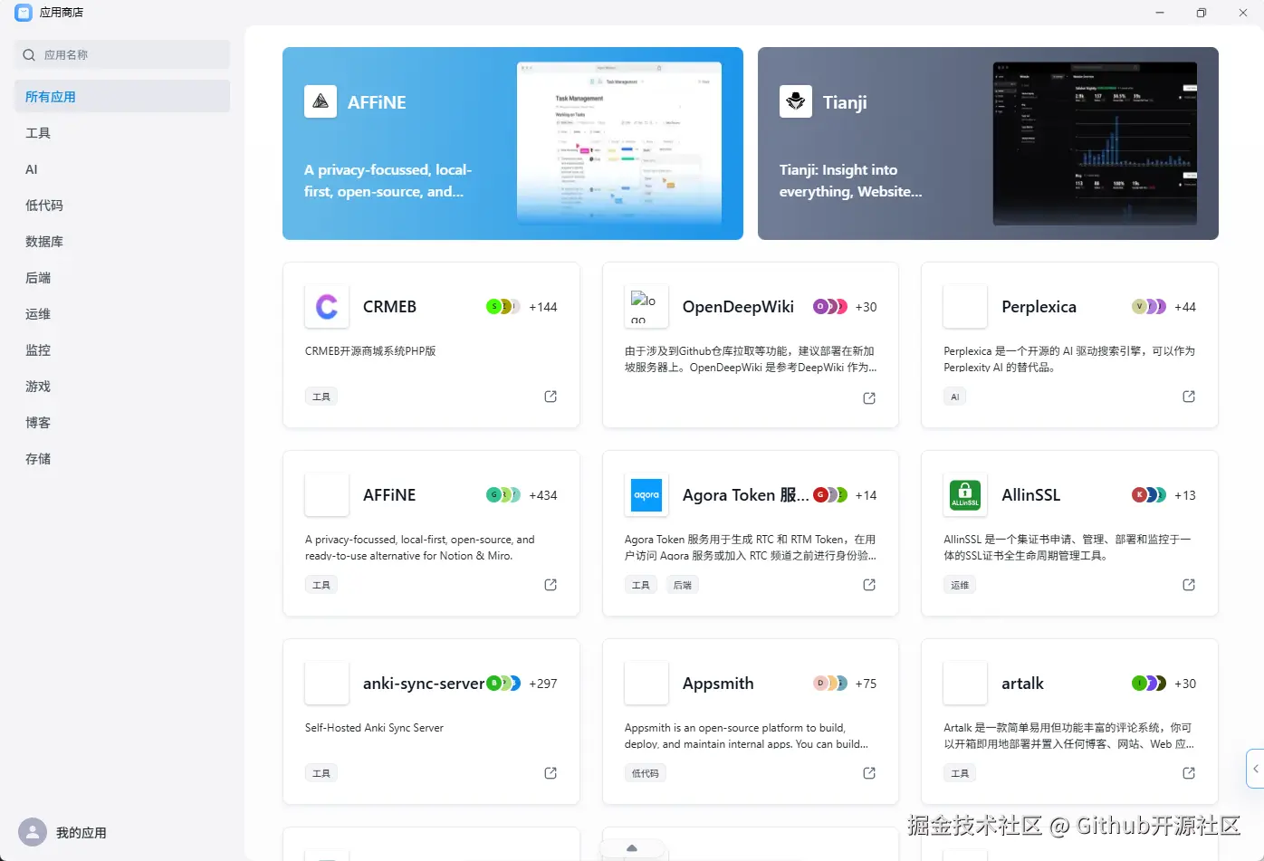Click the AFFiNE contributor avatars
This screenshot has width=1264, height=861.
[x=503, y=495]
